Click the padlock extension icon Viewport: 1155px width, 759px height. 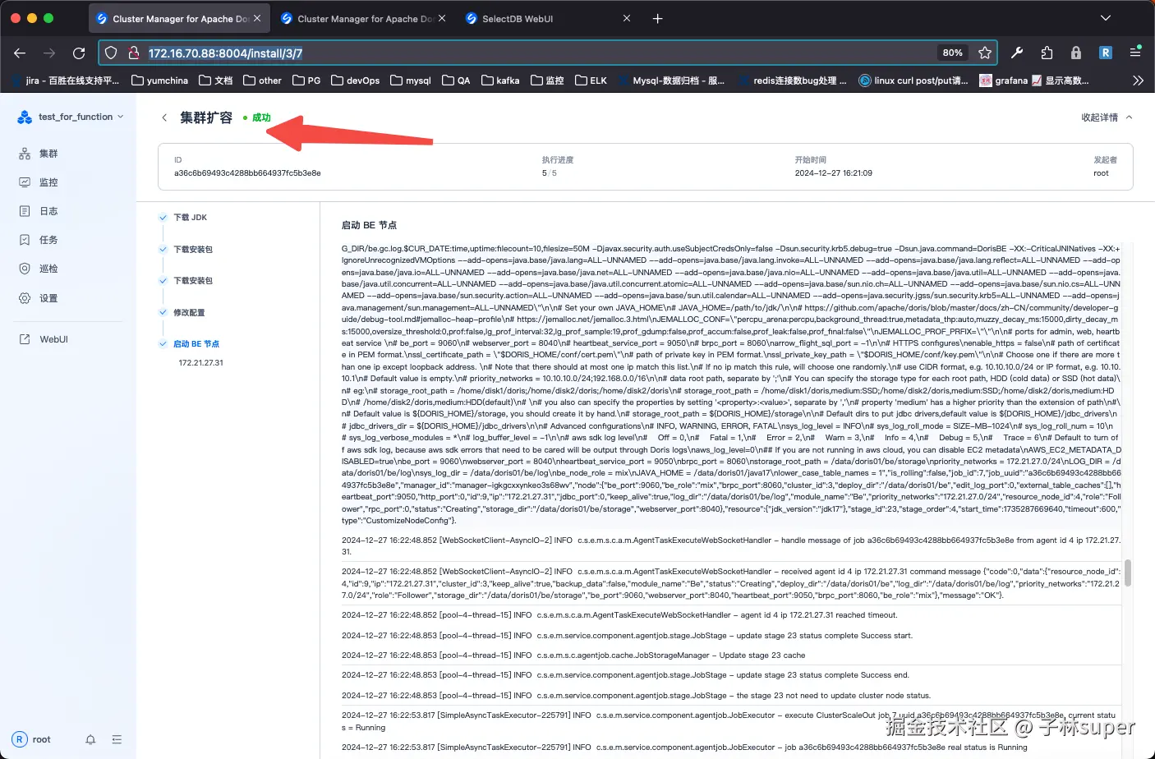tap(1076, 53)
